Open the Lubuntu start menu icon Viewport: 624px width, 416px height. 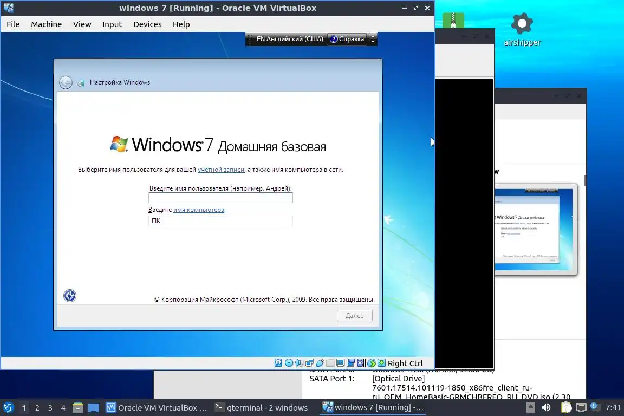(9, 407)
